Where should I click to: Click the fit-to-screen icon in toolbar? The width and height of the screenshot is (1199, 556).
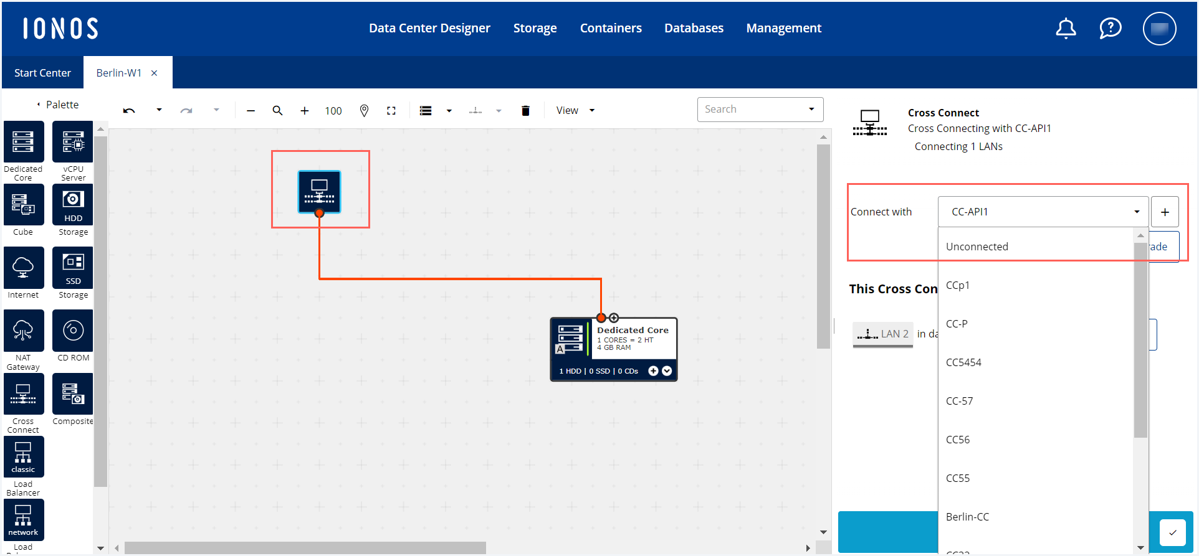coord(391,111)
